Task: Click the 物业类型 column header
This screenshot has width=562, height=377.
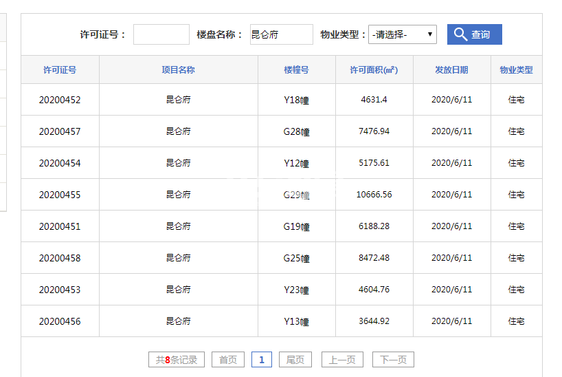Action: click(x=516, y=69)
